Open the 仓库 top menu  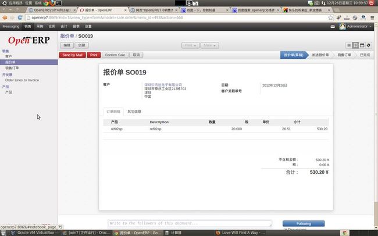pyautogui.click(x=52, y=27)
